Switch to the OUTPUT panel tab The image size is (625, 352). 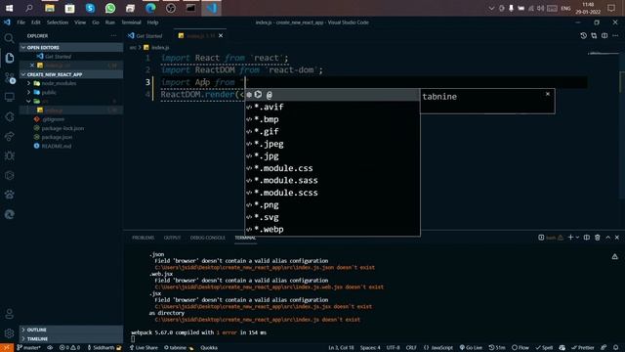172,238
